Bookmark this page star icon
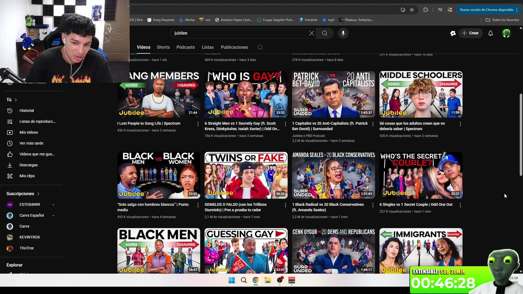Screen dimensions: 523x294 click(412, 10)
